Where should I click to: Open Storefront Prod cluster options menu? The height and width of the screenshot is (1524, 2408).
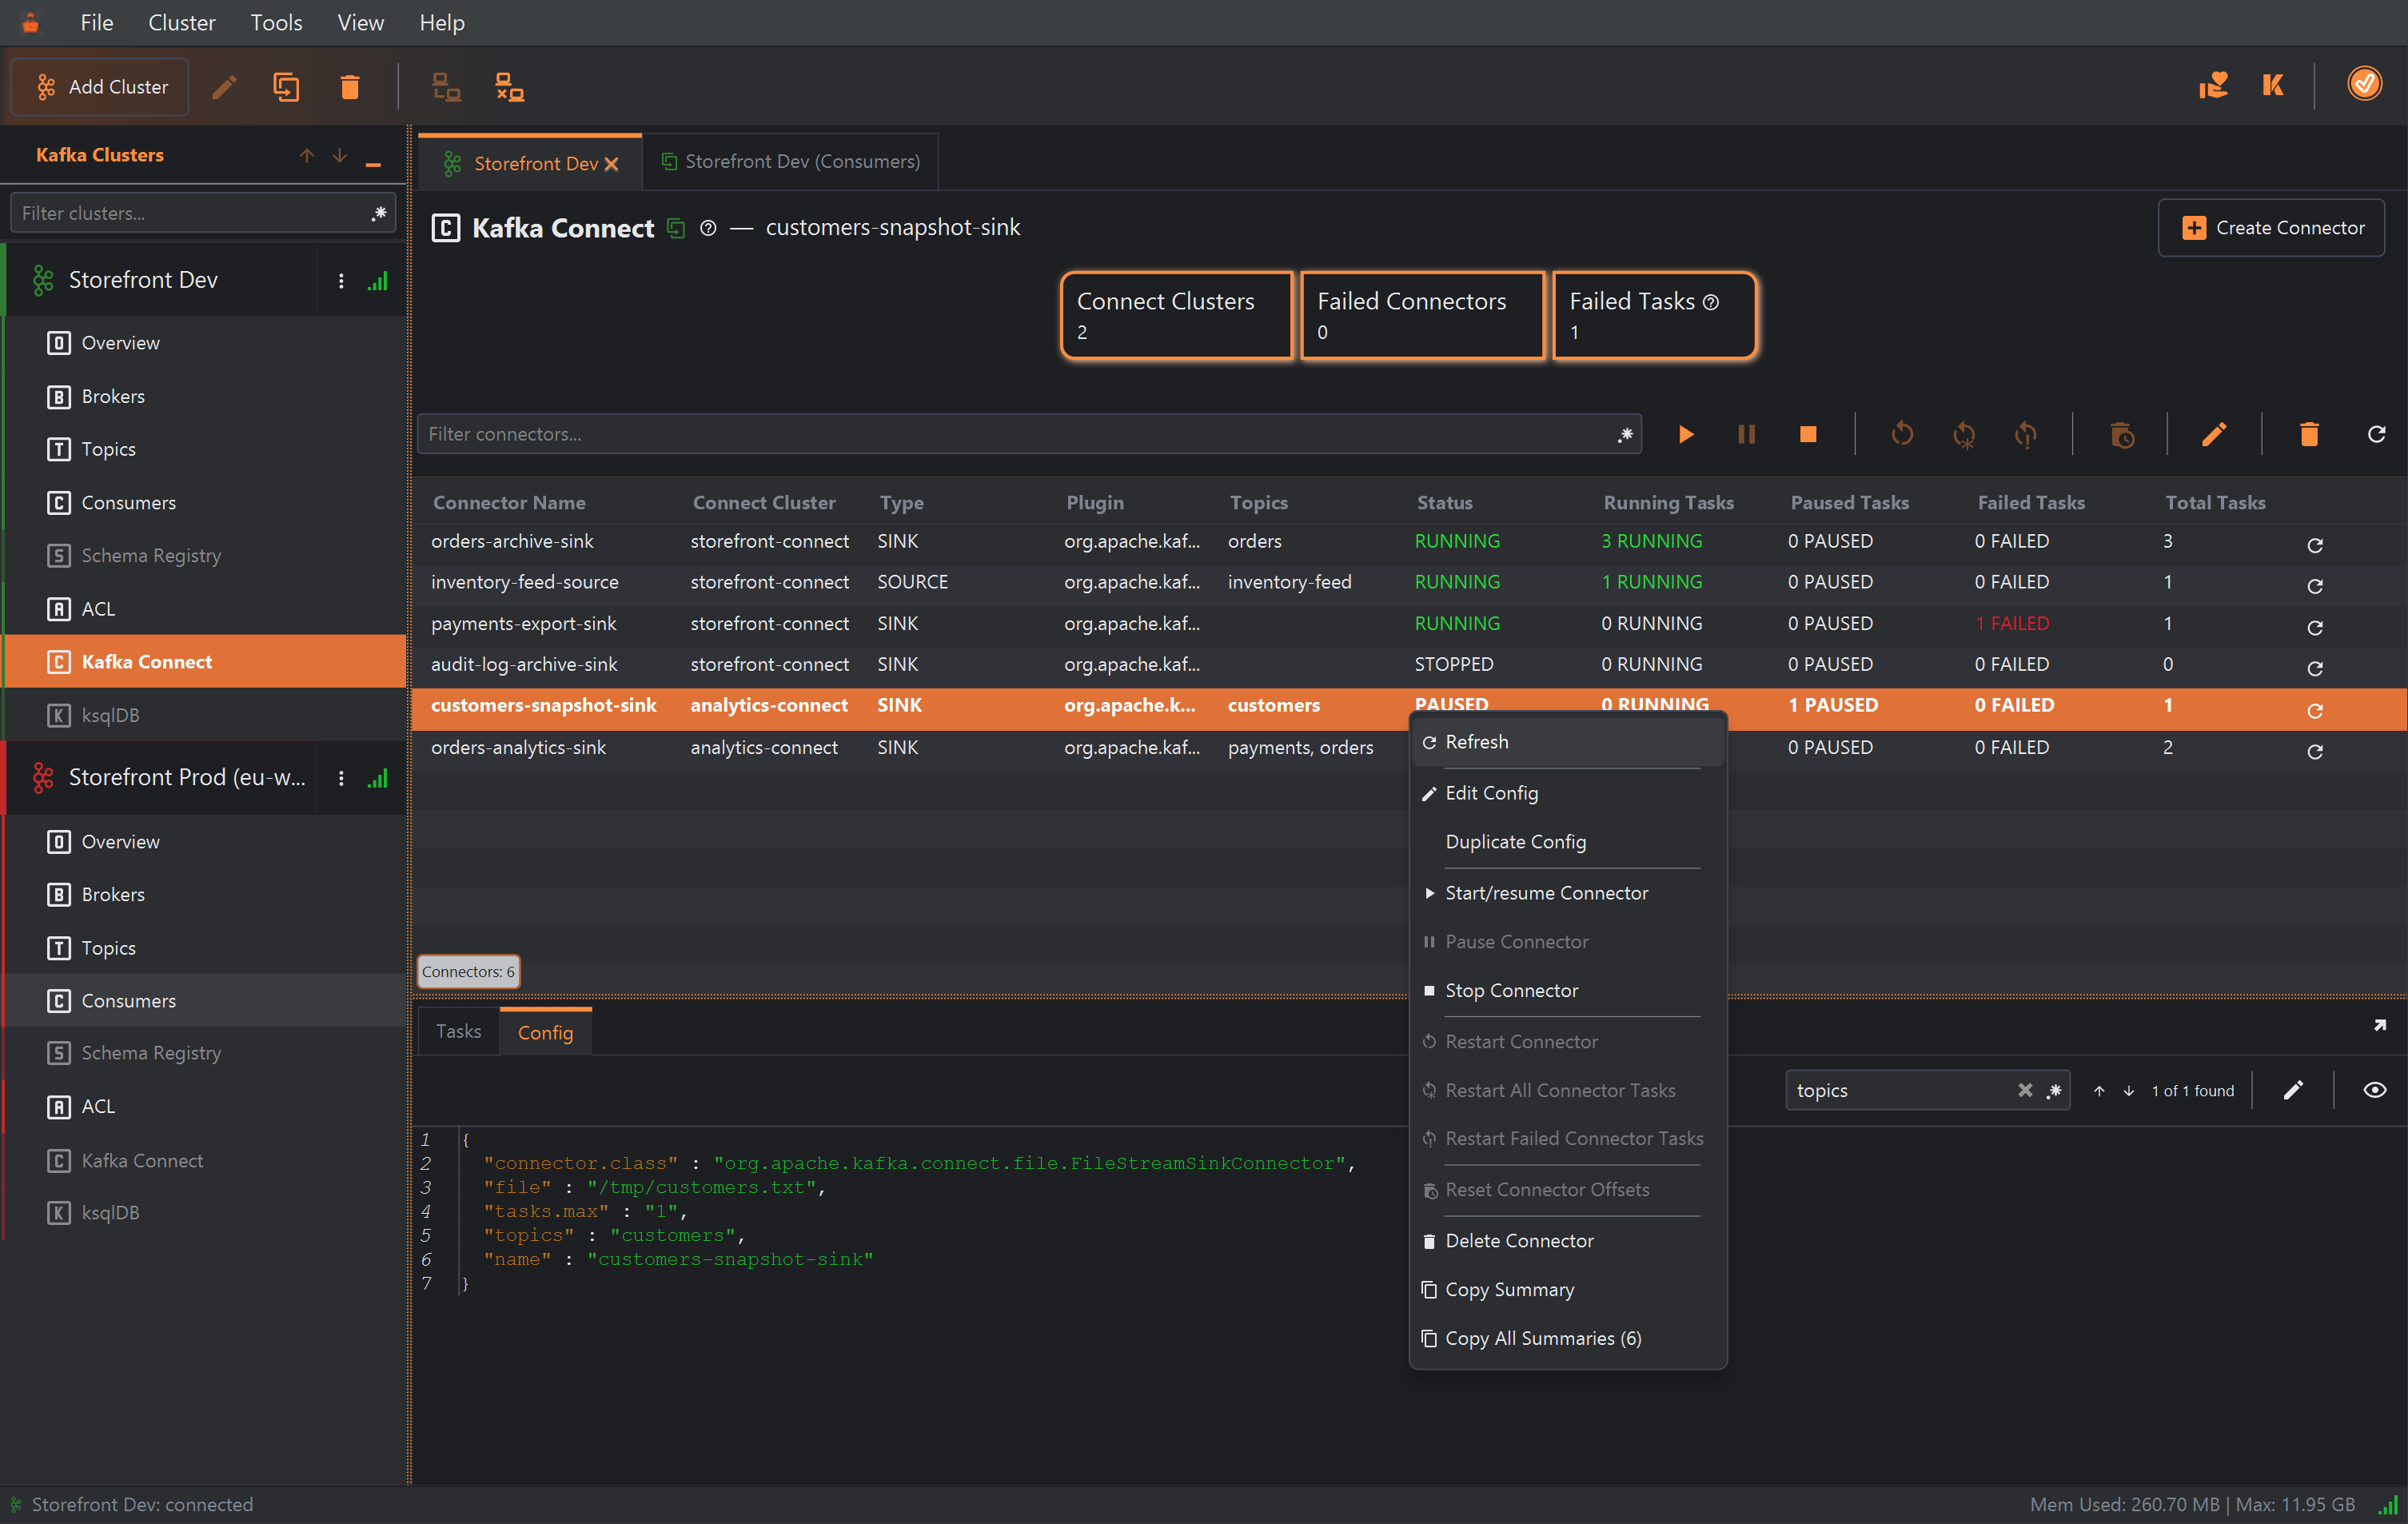tap(341, 778)
